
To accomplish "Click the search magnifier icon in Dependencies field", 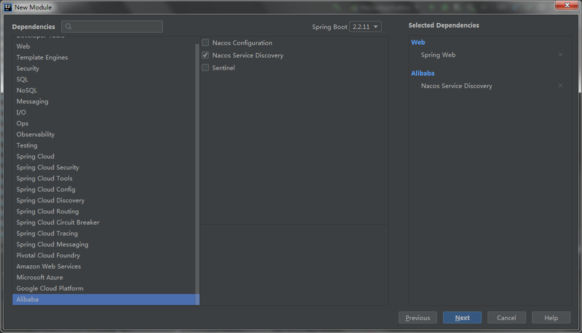I will (x=68, y=27).
